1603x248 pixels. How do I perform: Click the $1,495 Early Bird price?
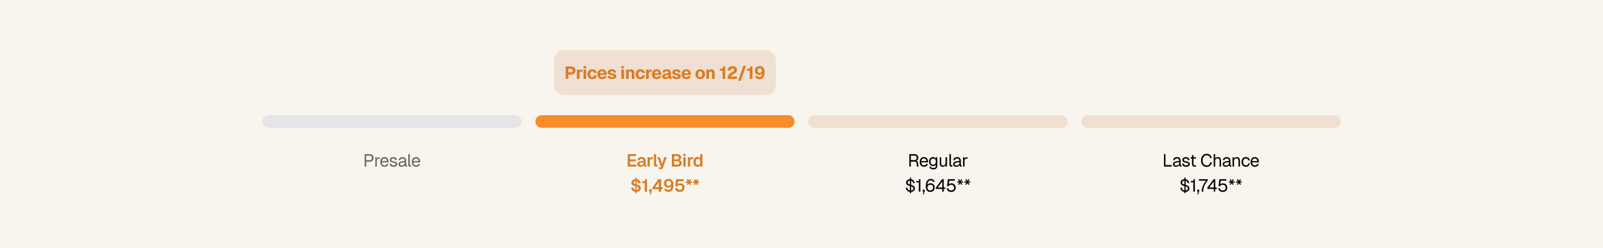[x=657, y=185]
